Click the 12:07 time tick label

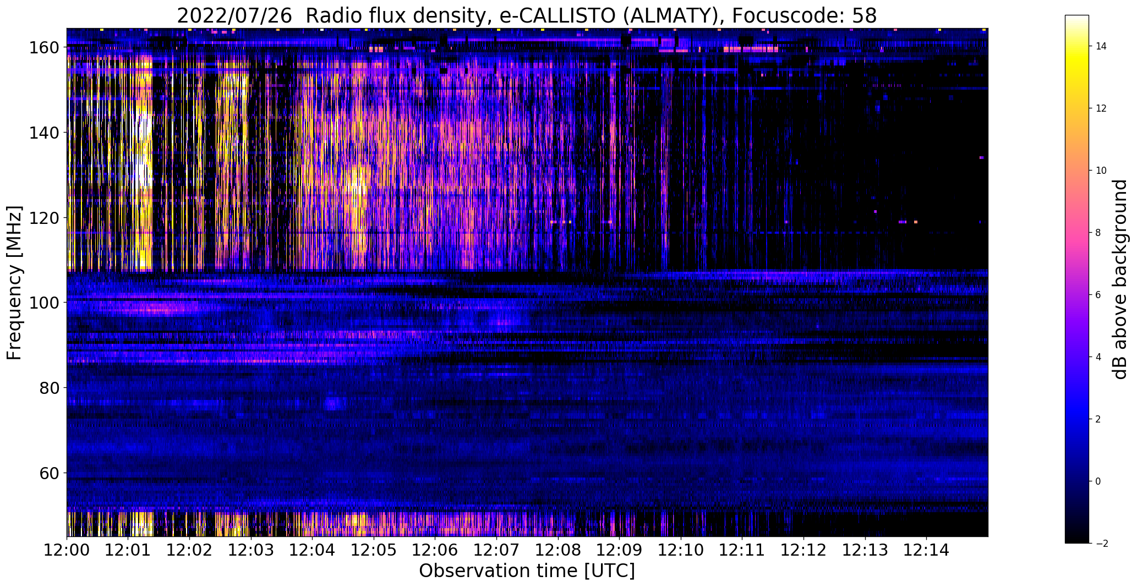[496, 550]
